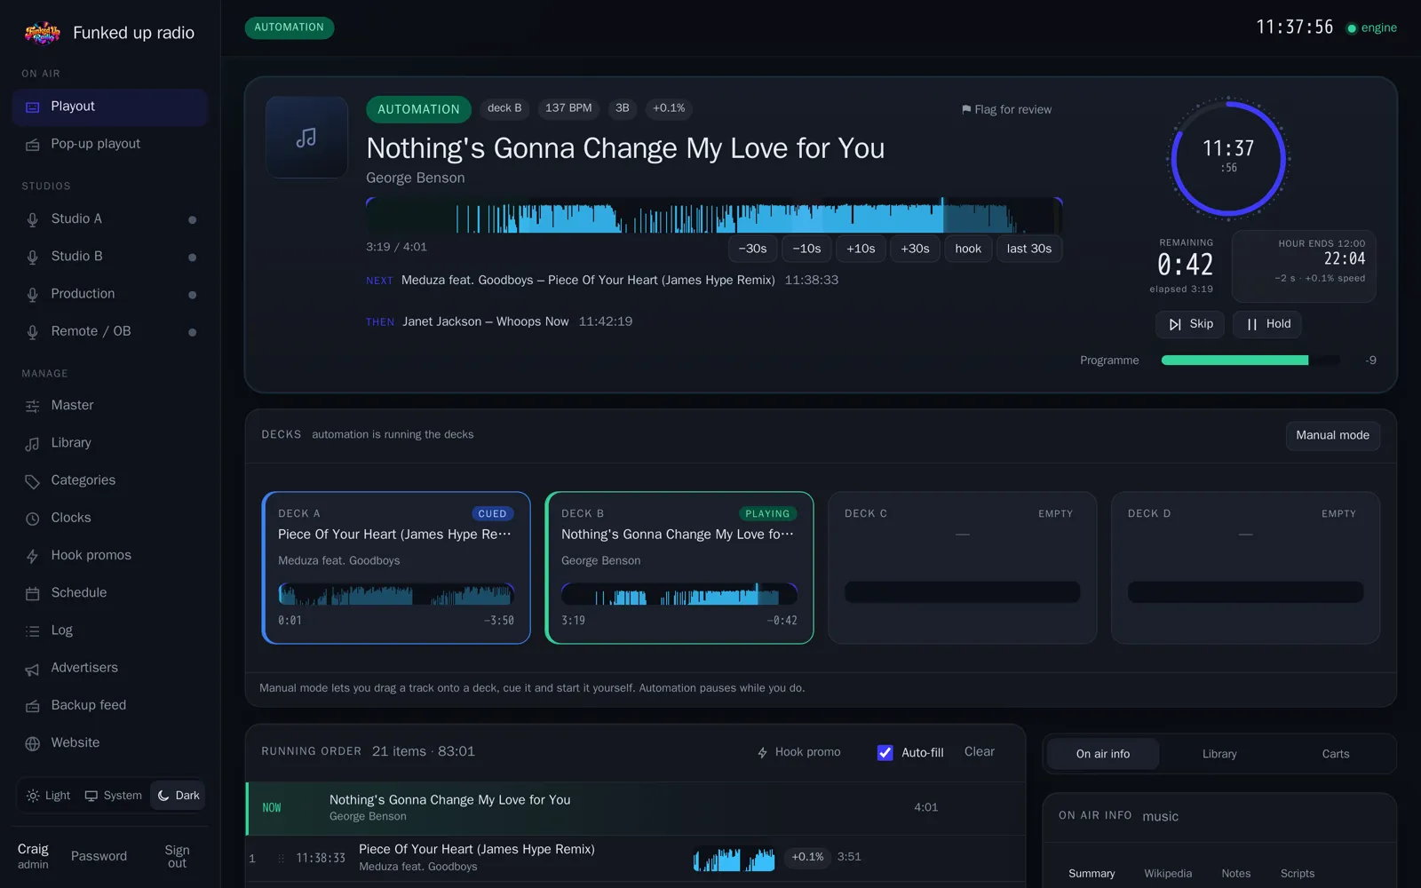1421x888 pixels.
Task: Click the Advertisers megaphone icon
Action: (33, 669)
